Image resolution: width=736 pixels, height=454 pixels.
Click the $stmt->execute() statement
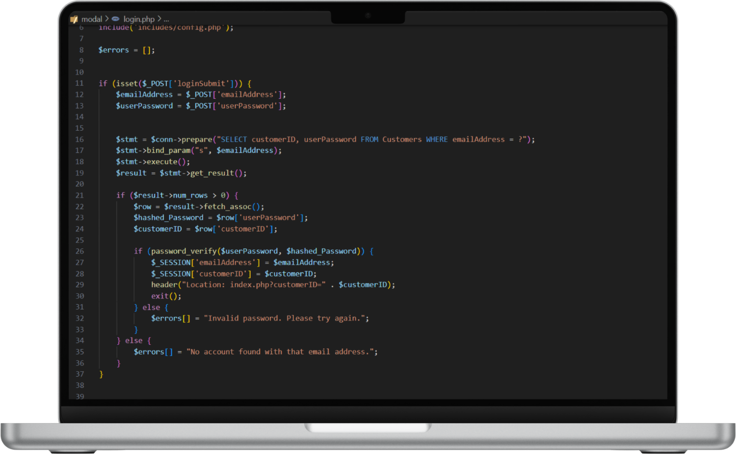point(152,162)
